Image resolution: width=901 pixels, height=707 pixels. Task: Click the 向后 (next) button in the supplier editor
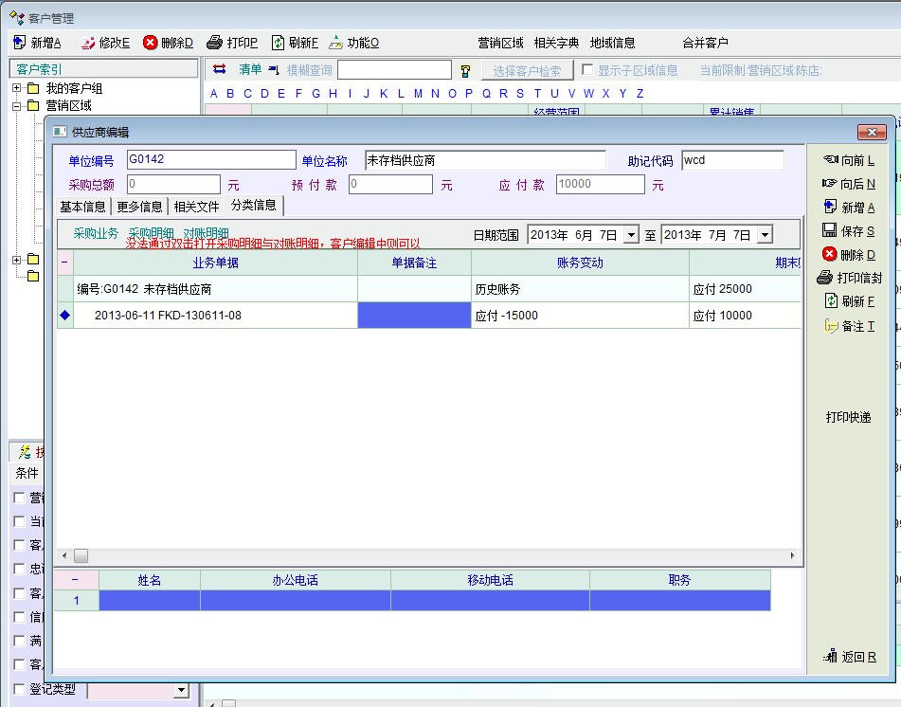click(849, 184)
